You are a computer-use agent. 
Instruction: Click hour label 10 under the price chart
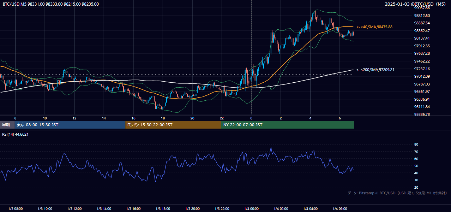(45, 118)
